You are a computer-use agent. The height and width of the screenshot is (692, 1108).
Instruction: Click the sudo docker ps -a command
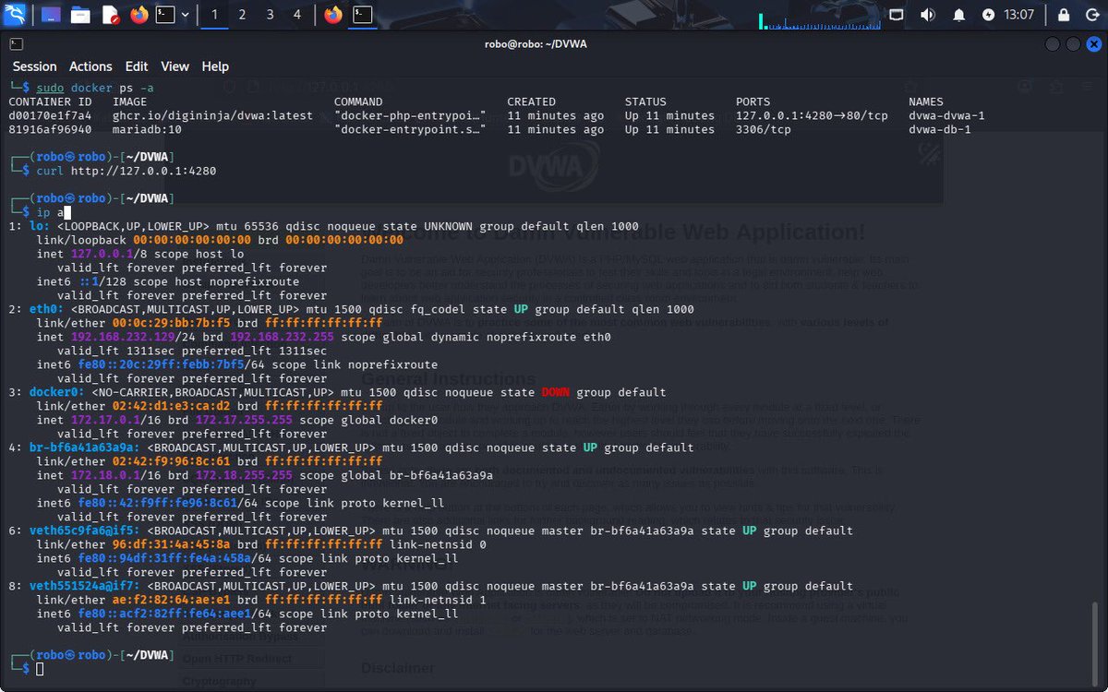tap(95, 88)
